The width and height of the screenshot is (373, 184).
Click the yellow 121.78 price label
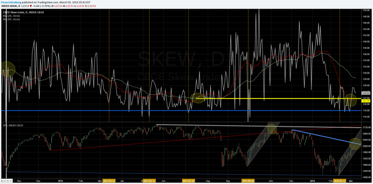point(365,101)
